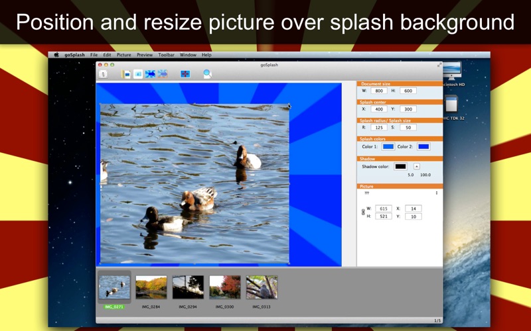Expand the shadow settings arrow button
531x331 pixels.
coord(417,166)
